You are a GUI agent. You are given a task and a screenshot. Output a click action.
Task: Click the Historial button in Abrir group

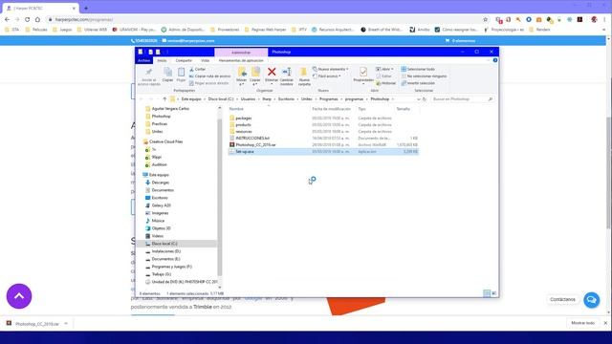pyautogui.click(x=386, y=83)
